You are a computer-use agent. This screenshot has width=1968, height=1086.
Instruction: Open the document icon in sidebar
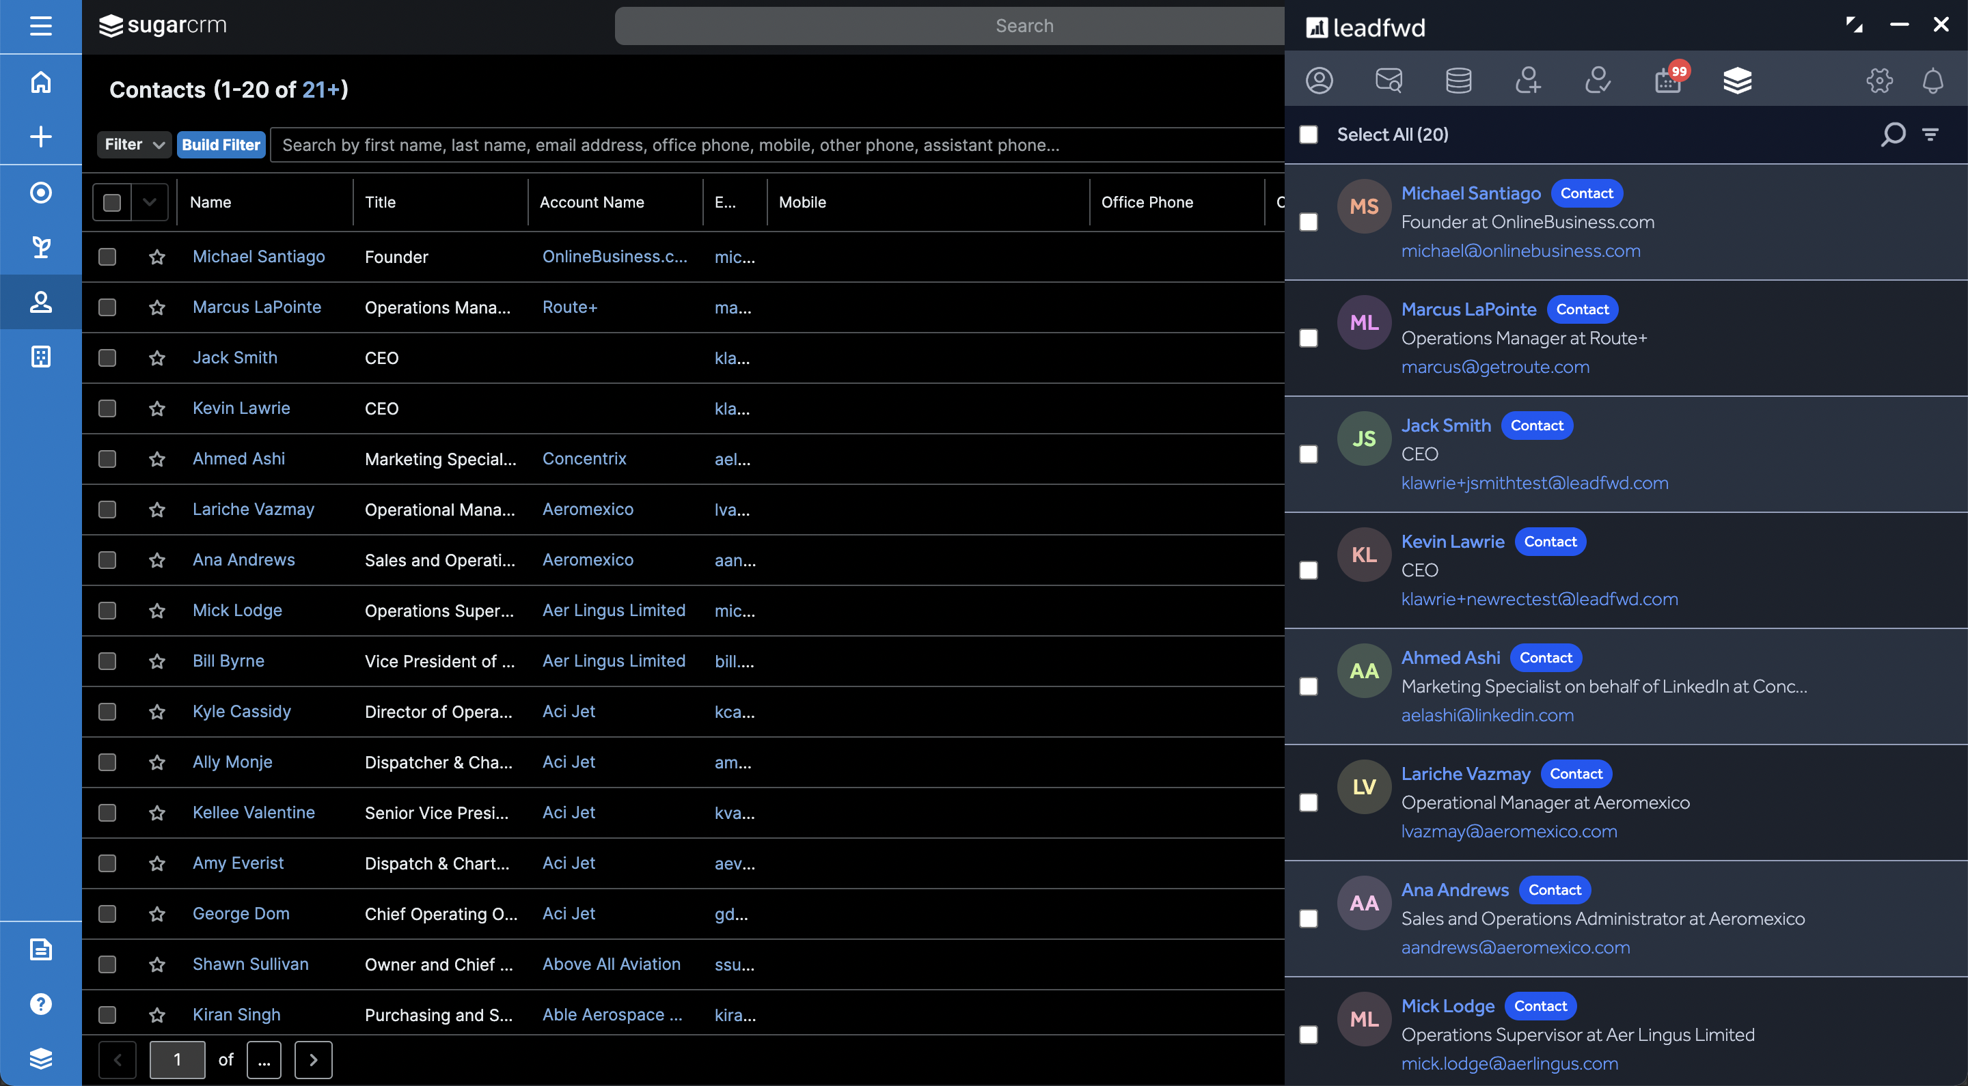(x=40, y=949)
